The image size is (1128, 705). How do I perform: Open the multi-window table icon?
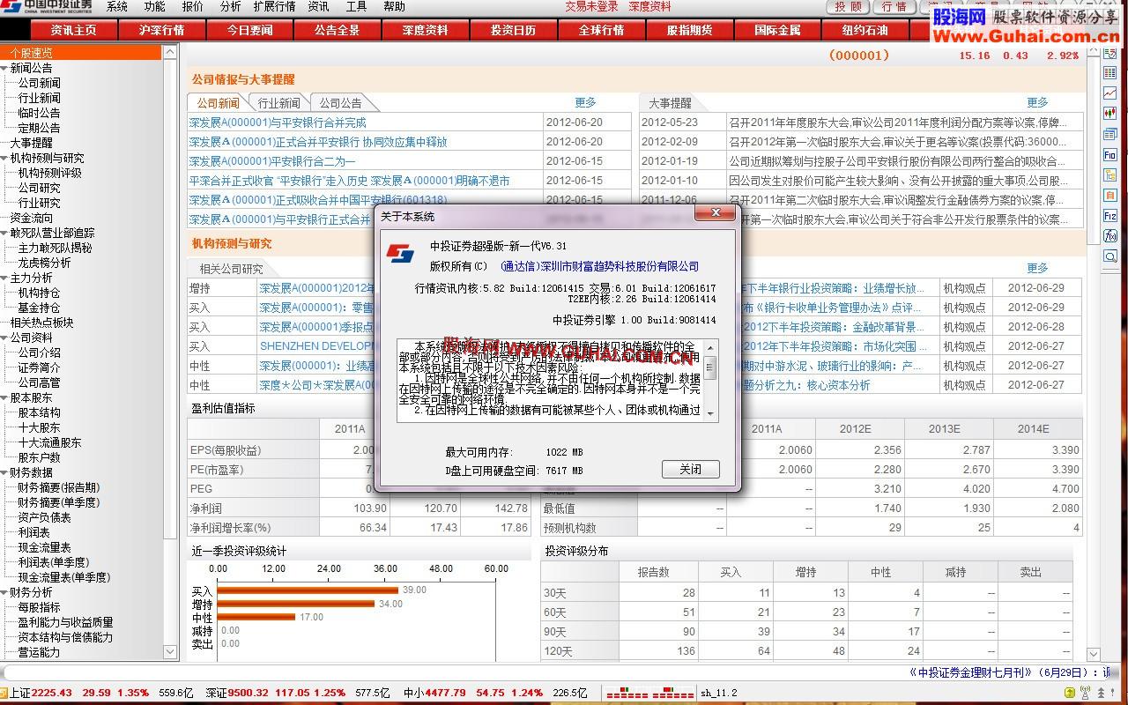pos(1110,134)
